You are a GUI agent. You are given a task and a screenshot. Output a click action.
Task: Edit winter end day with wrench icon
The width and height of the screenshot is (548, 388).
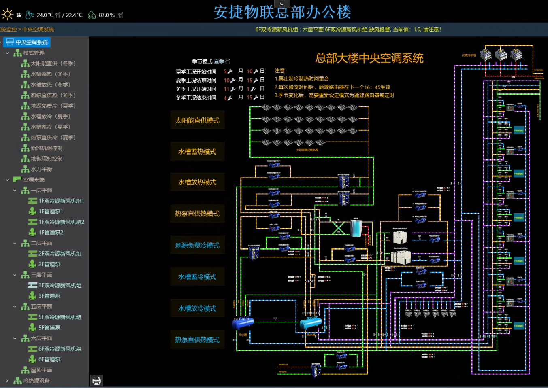click(256, 98)
